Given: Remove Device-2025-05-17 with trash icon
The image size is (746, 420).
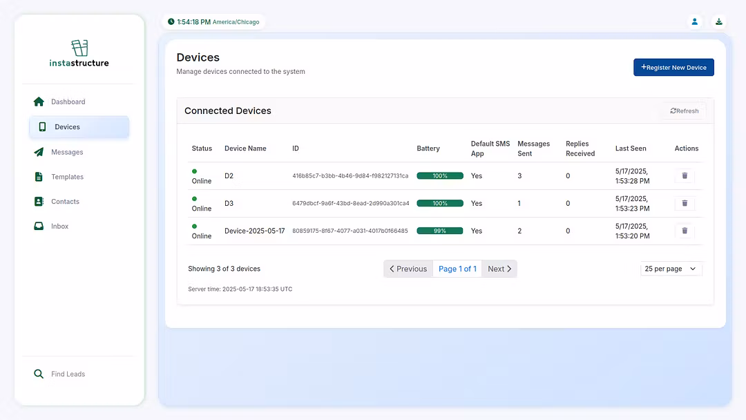Looking at the screenshot, I should (x=685, y=231).
